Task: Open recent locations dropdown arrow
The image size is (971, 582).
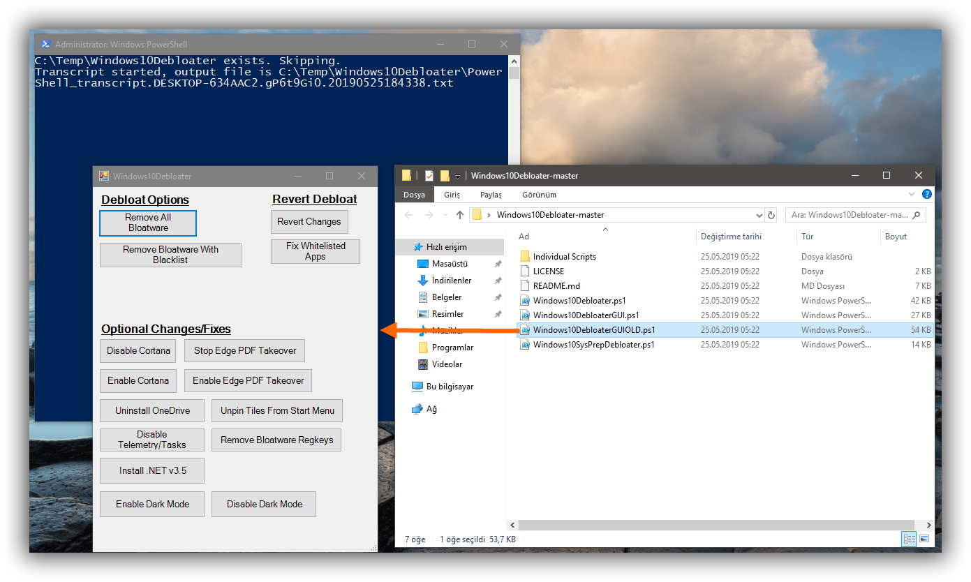Action: pyautogui.click(x=445, y=215)
